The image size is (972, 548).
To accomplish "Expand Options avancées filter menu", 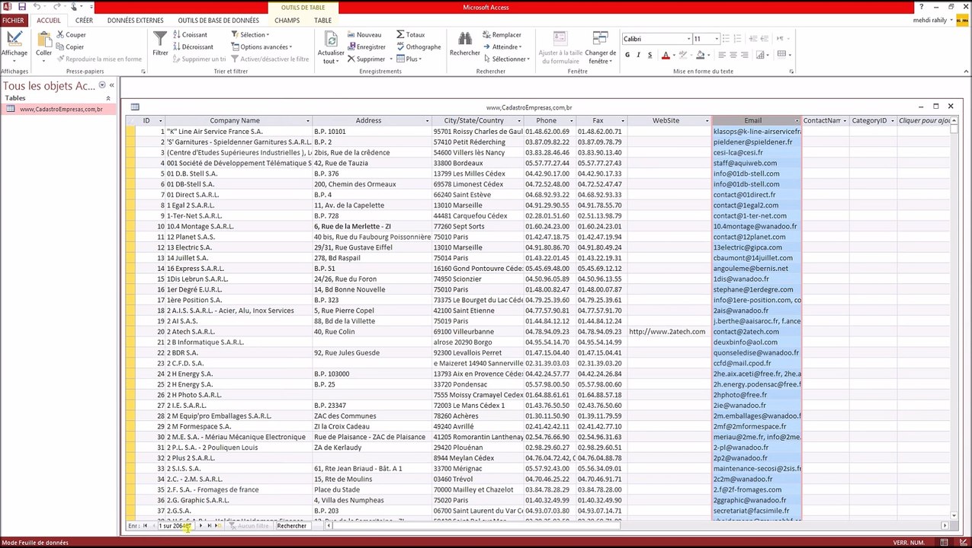I will tap(261, 47).
